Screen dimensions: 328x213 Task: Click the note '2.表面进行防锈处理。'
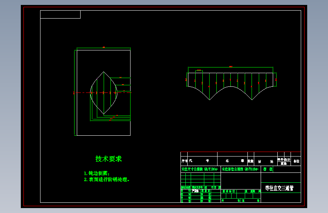[x=107, y=179]
